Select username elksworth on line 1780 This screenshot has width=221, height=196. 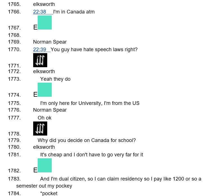click(x=44, y=147)
